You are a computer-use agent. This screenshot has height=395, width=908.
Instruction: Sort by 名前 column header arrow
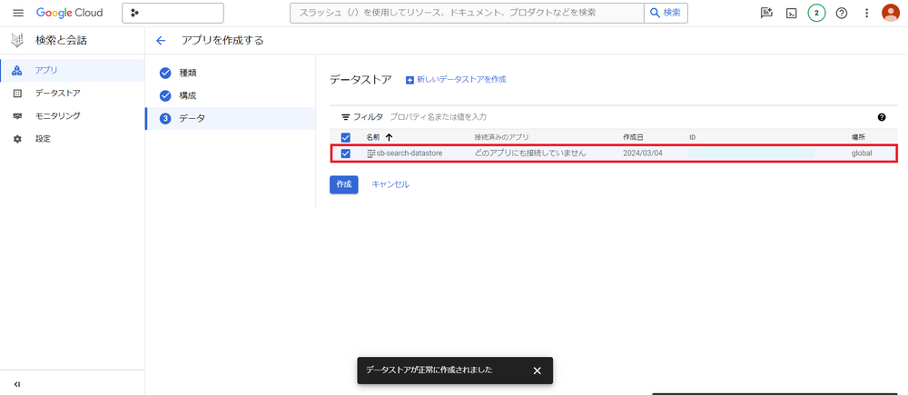click(x=390, y=137)
